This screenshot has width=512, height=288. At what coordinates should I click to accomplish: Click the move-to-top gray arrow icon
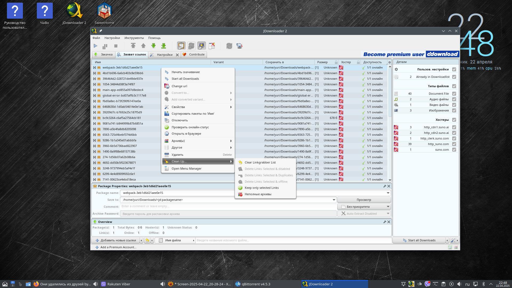click(133, 46)
